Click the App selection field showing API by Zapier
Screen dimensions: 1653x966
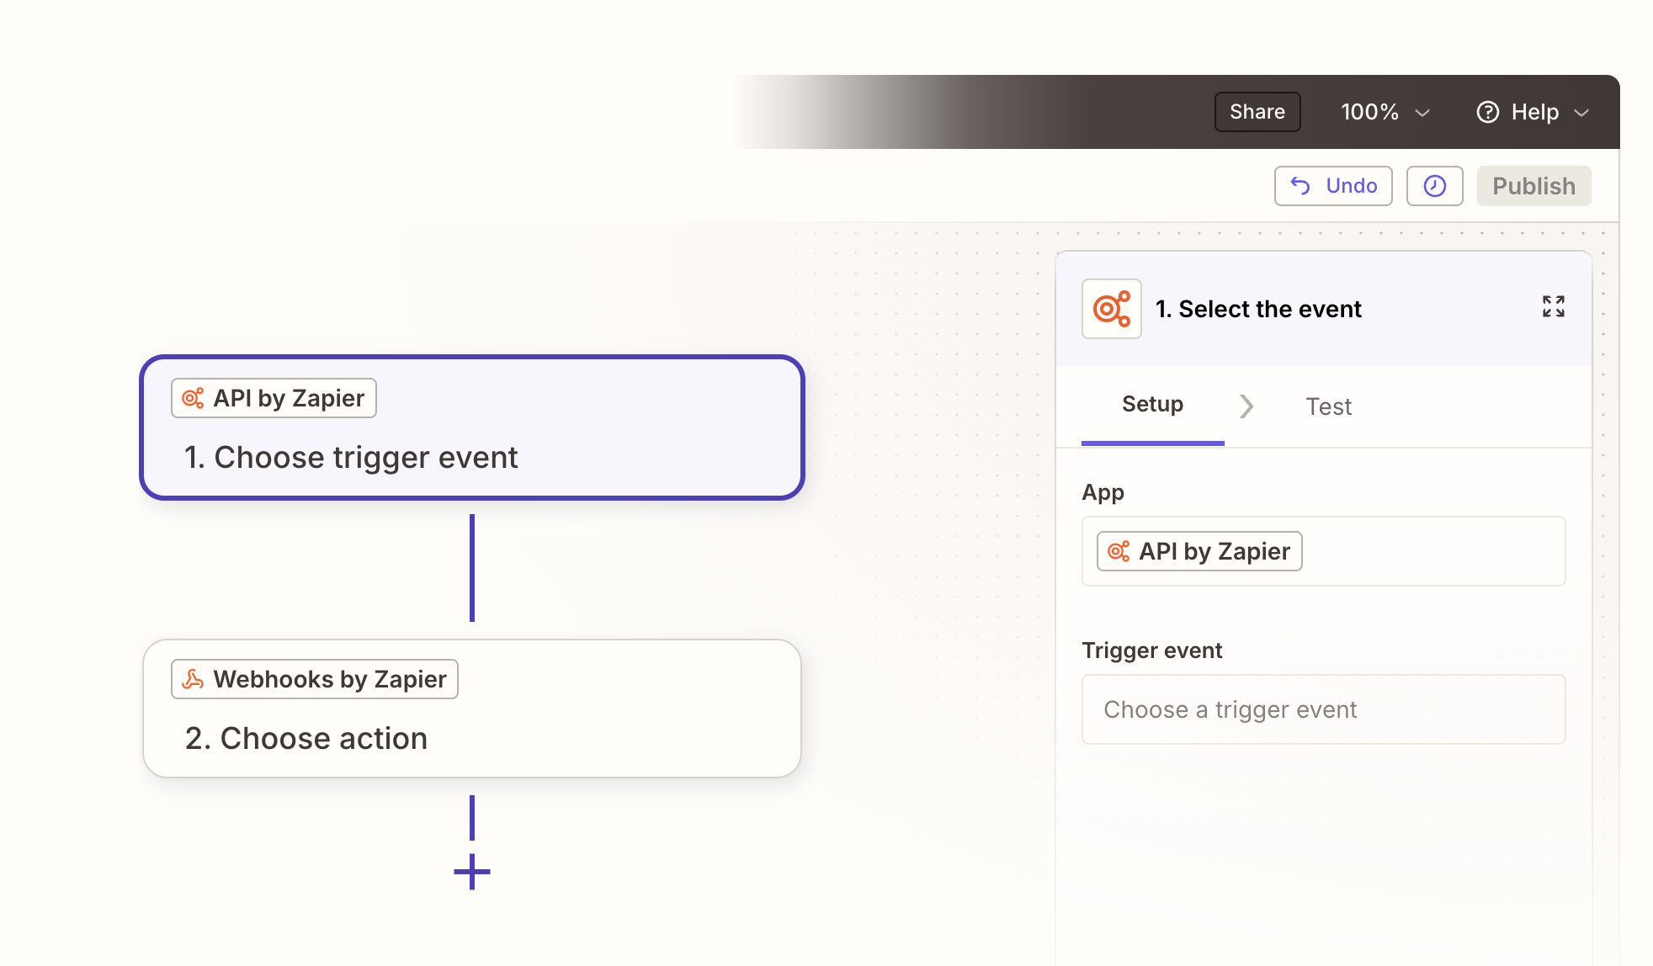[1323, 551]
